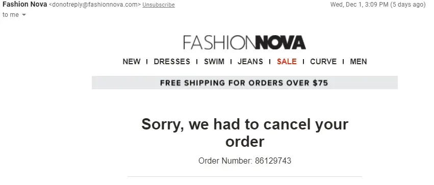
Task: Click the 'to me' recipient text
Action: tap(11, 15)
